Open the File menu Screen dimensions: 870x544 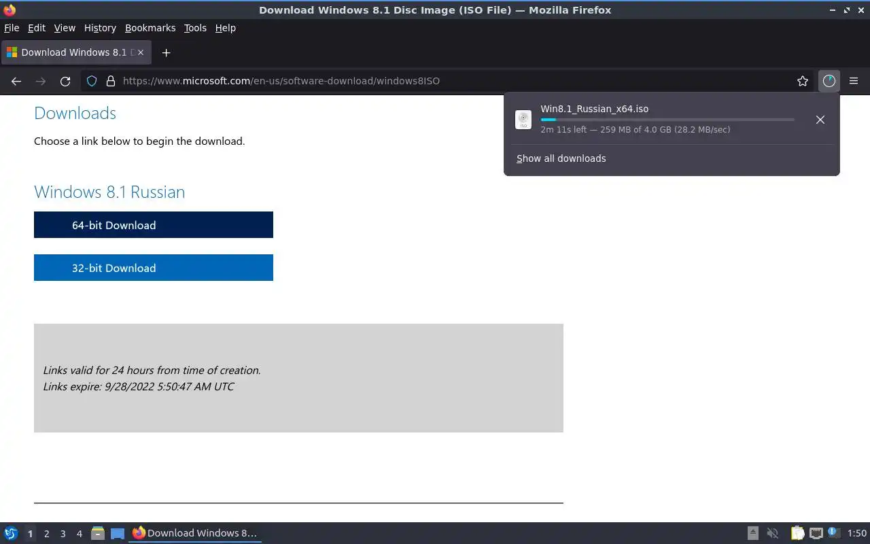[12, 28]
